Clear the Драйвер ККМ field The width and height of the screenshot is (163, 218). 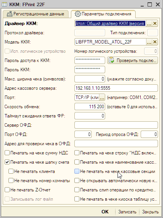(155, 23)
